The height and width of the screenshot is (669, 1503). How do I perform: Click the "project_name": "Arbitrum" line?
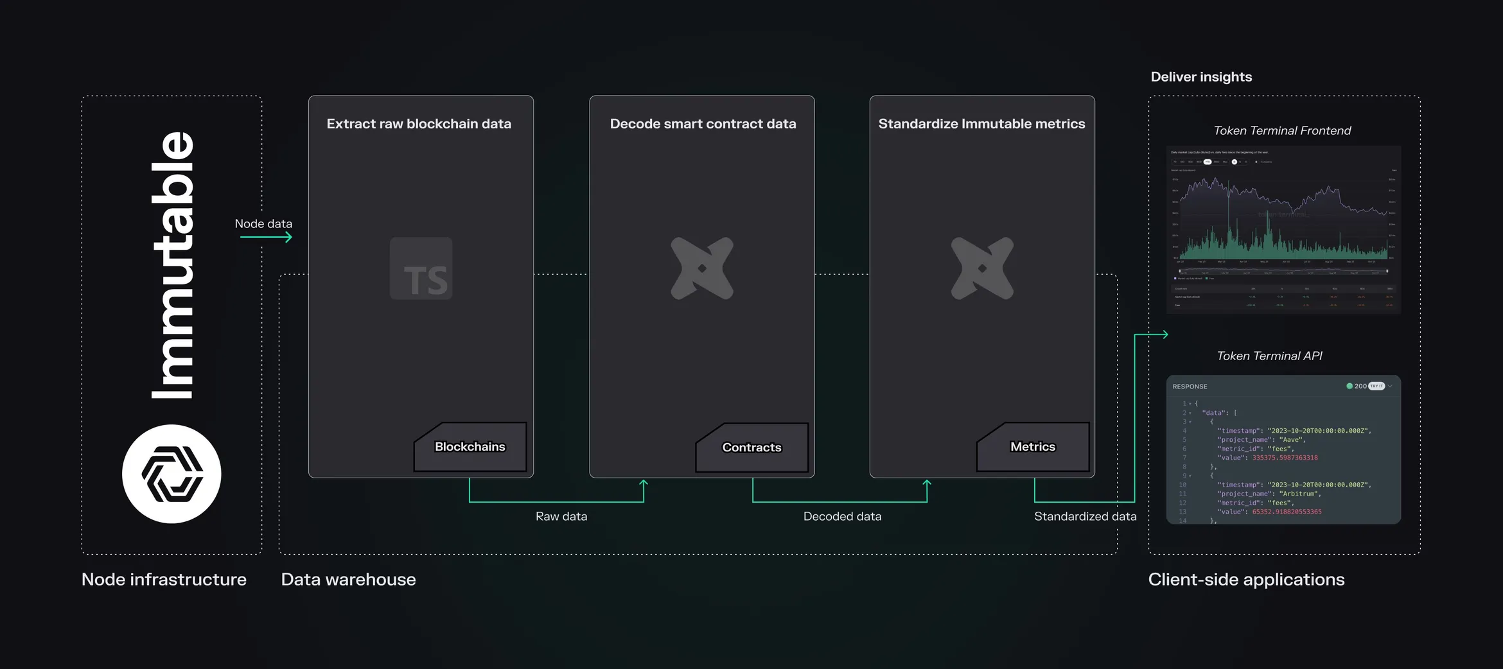(x=1269, y=494)
